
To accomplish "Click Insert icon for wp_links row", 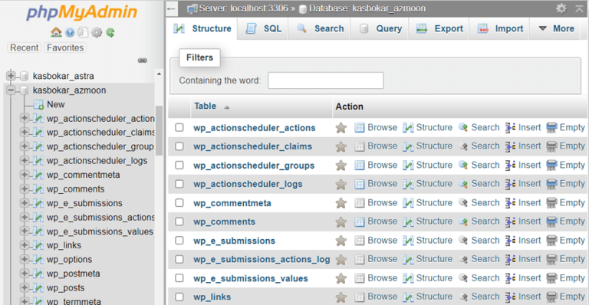I will pyautogui.click(x=511, y=297).
